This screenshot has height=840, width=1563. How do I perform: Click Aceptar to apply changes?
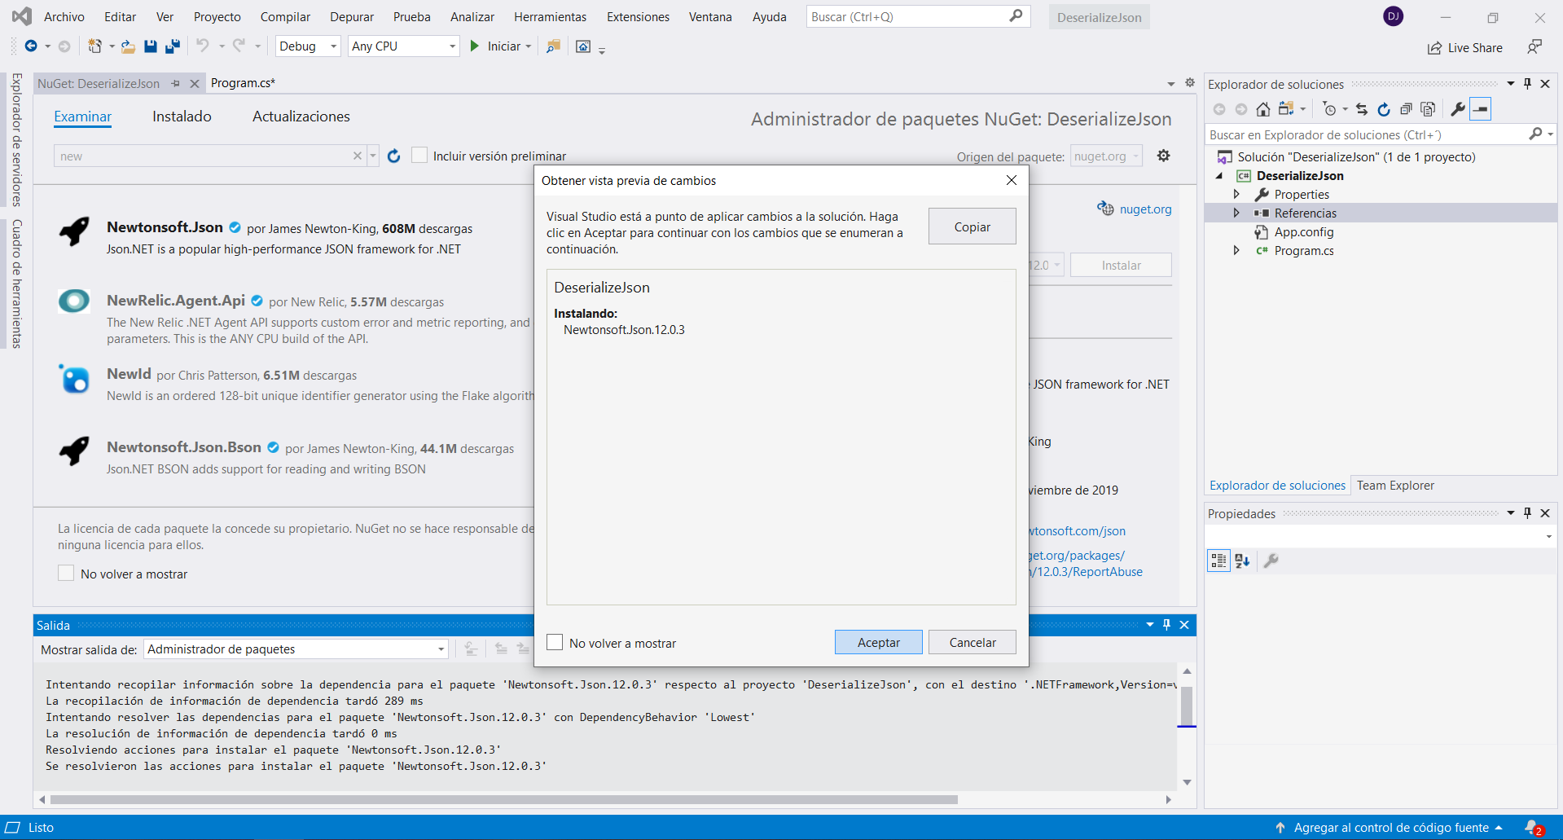pyautogui.click(x=878, y=642)
